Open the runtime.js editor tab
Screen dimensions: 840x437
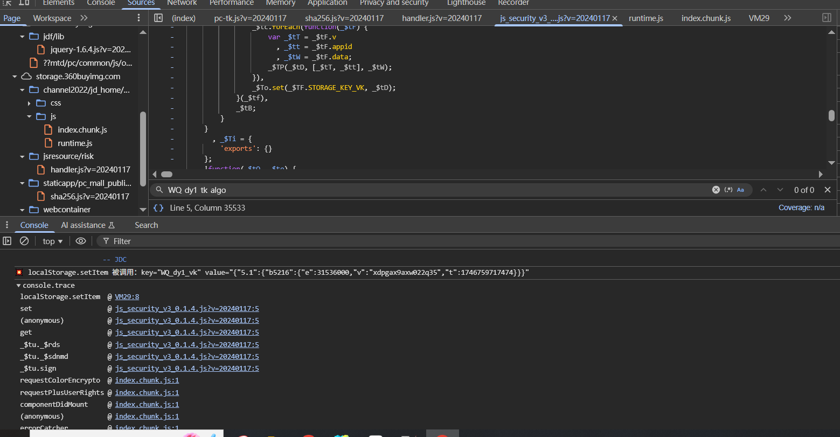(x=645, y=18)
